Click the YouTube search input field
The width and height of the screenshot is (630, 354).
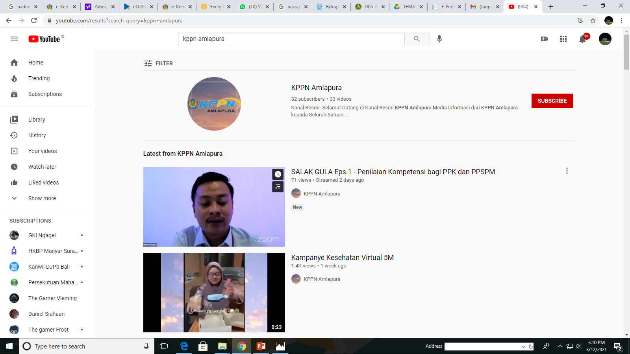291,39
